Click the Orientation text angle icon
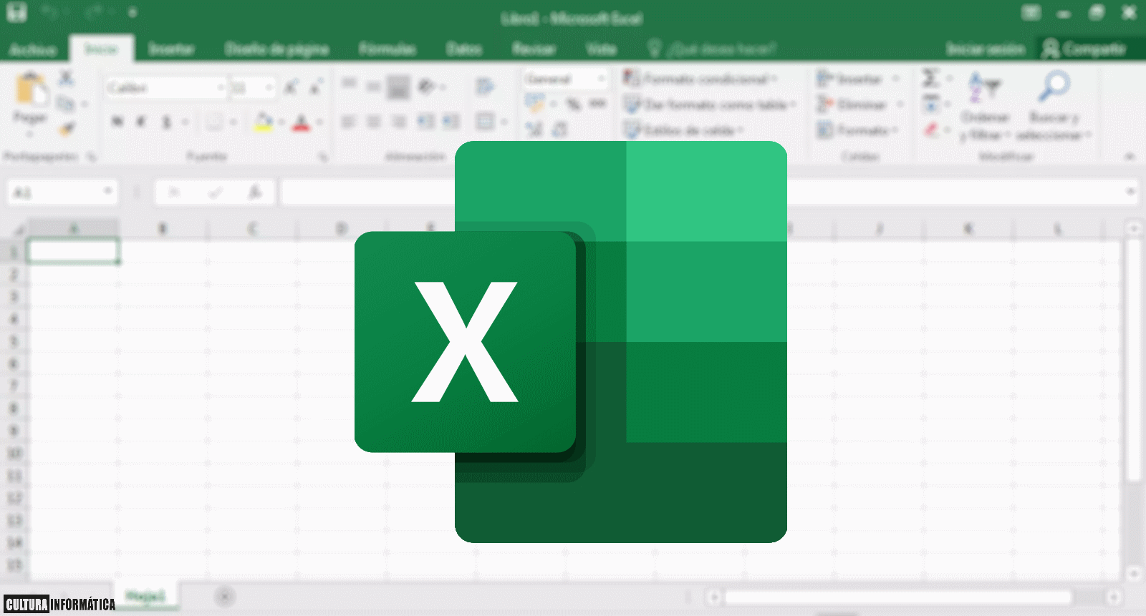The width and height of the screenshot is (1146, 616). click(x=427, y=87)
